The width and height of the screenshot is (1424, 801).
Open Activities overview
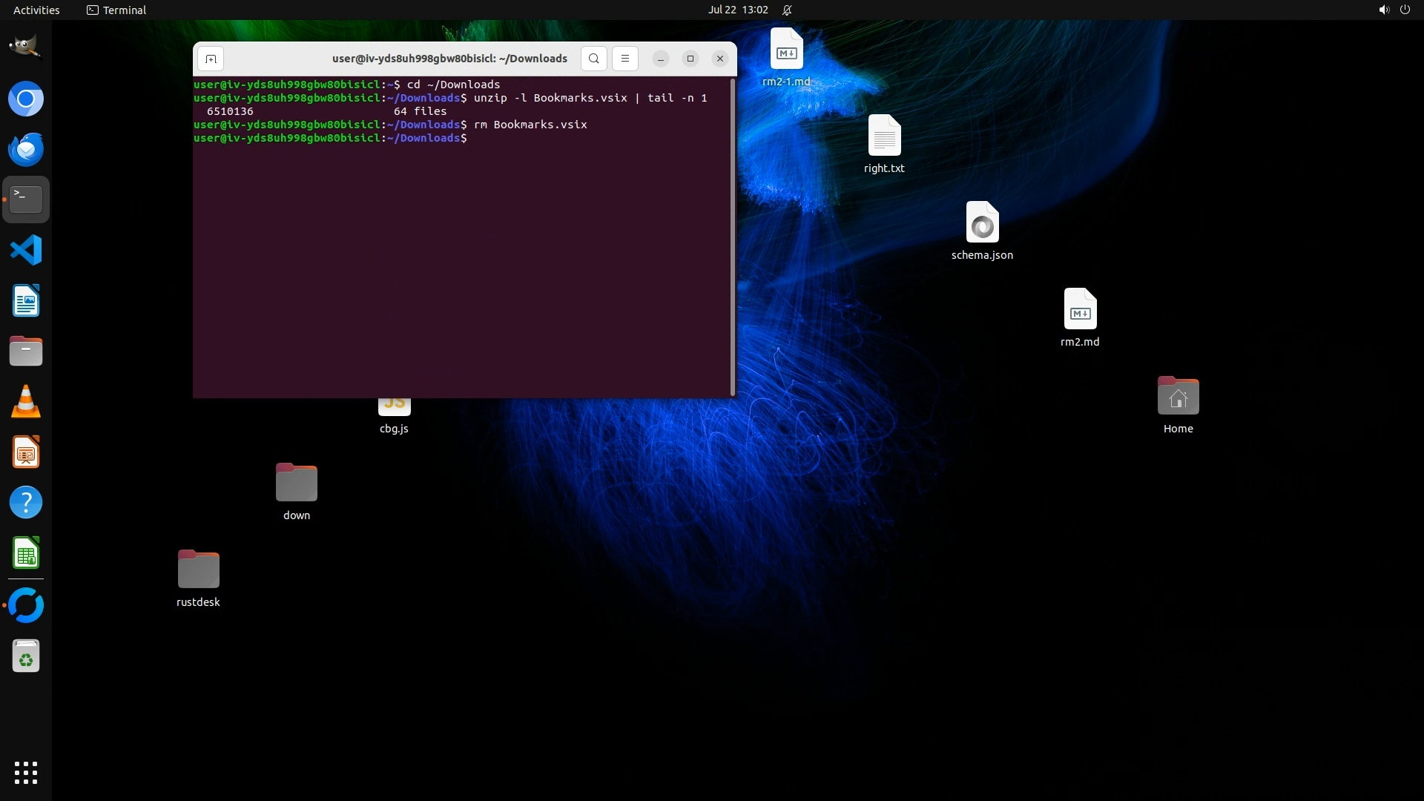click(36, 10)
